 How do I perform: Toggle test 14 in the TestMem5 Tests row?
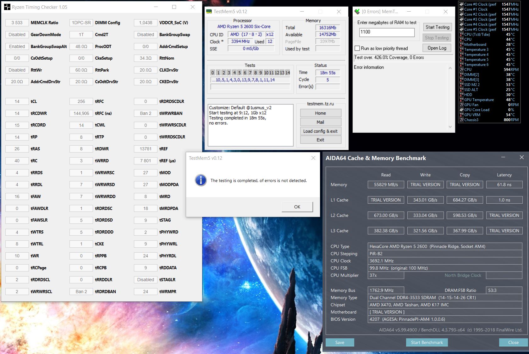288,72
